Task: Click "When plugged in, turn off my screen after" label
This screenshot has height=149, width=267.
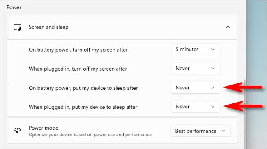Action: 78,69
